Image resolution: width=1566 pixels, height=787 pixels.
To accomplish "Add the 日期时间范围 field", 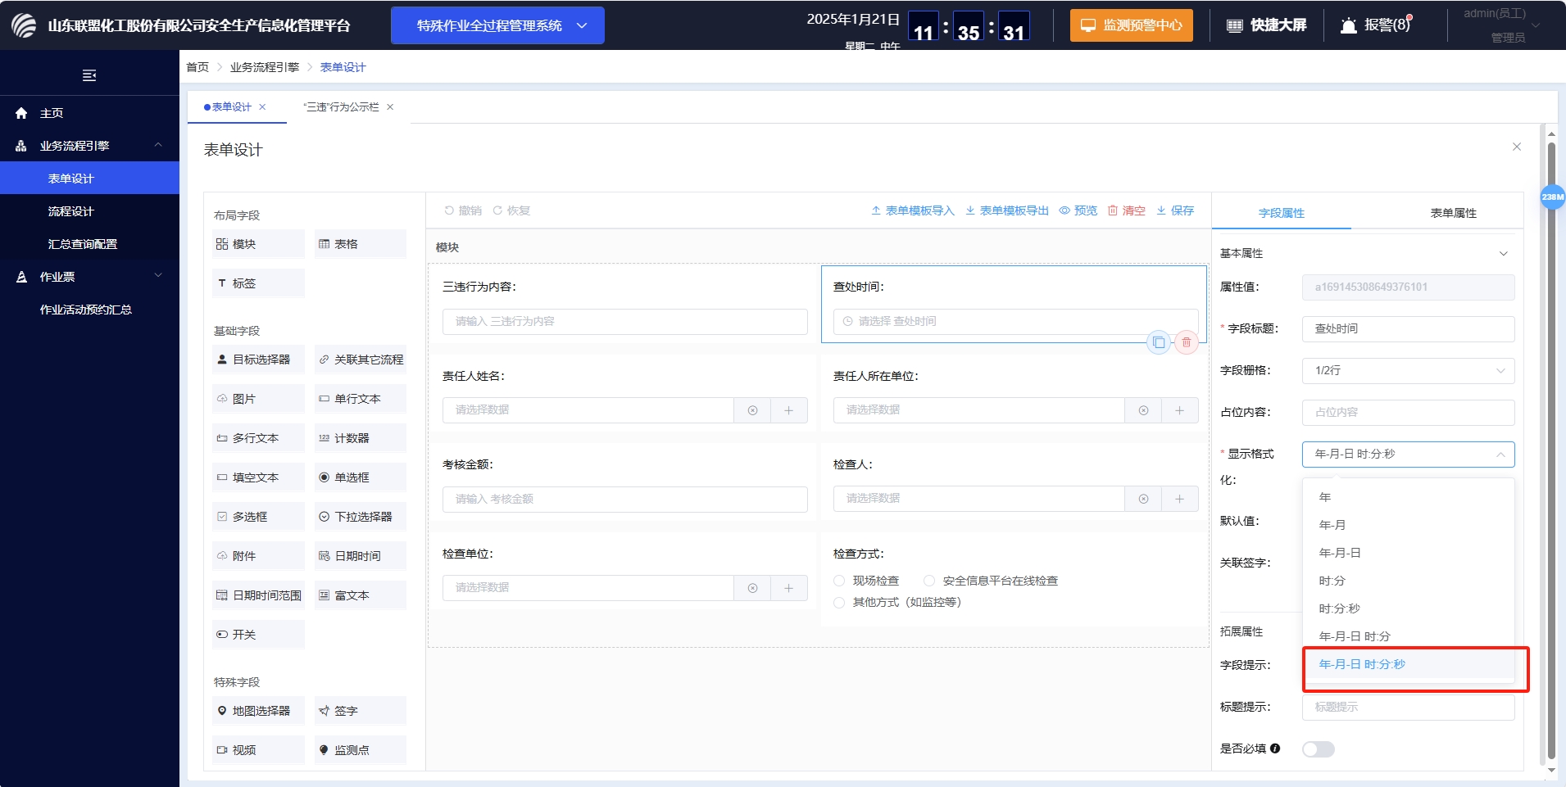I will pyautogui.click(x=258, y=595).
